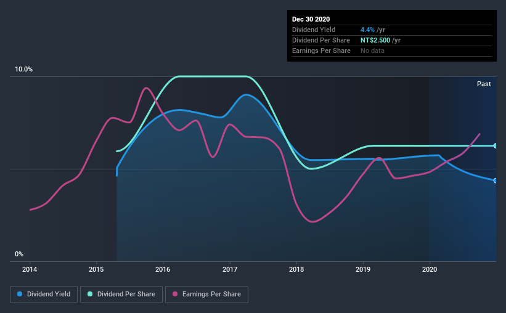Viewport: 506px width, 313px height.
Task: Click the 'No data' earnings value
Action: pos(372,51)
